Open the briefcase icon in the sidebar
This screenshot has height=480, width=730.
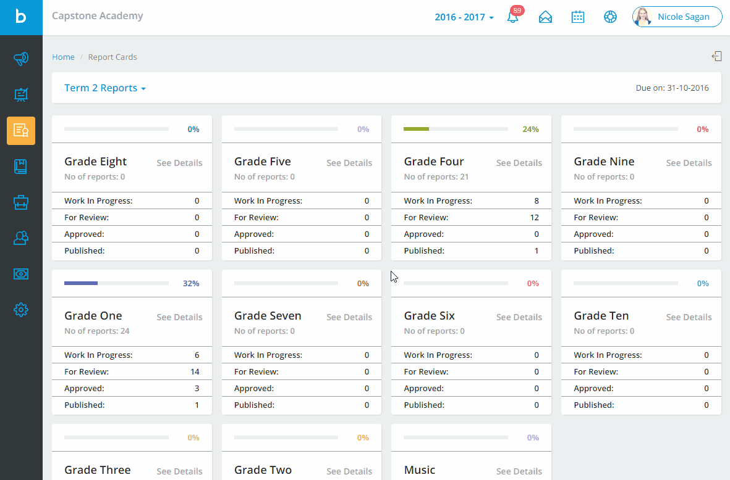point(21,202)
